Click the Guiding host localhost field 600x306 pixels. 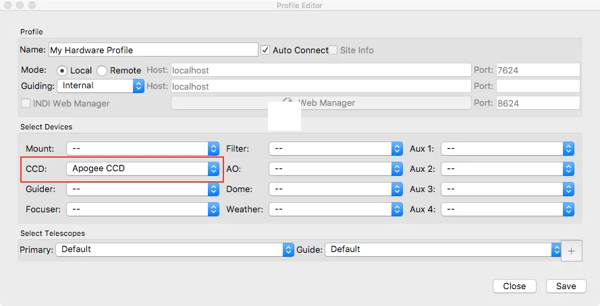[x=321, y=86]
